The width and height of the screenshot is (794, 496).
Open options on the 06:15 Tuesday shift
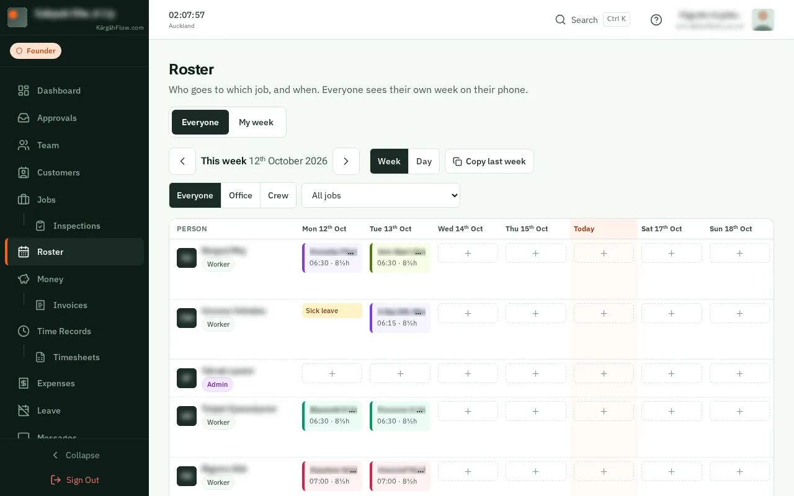419,312
